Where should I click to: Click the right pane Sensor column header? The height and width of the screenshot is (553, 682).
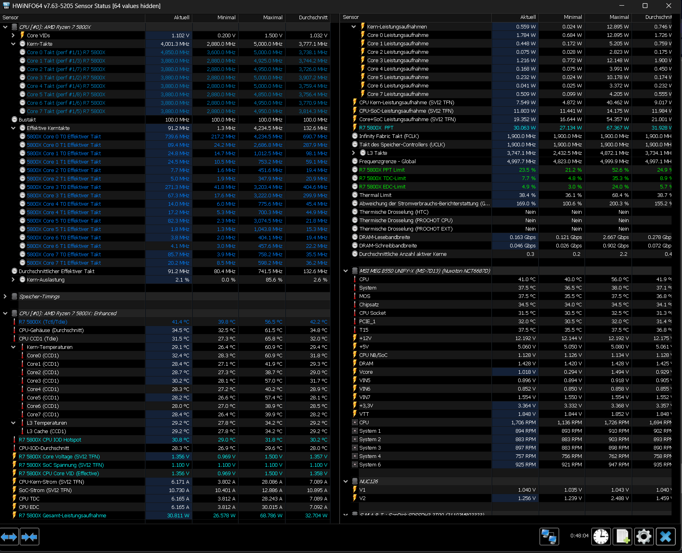(x=416, y=17)
